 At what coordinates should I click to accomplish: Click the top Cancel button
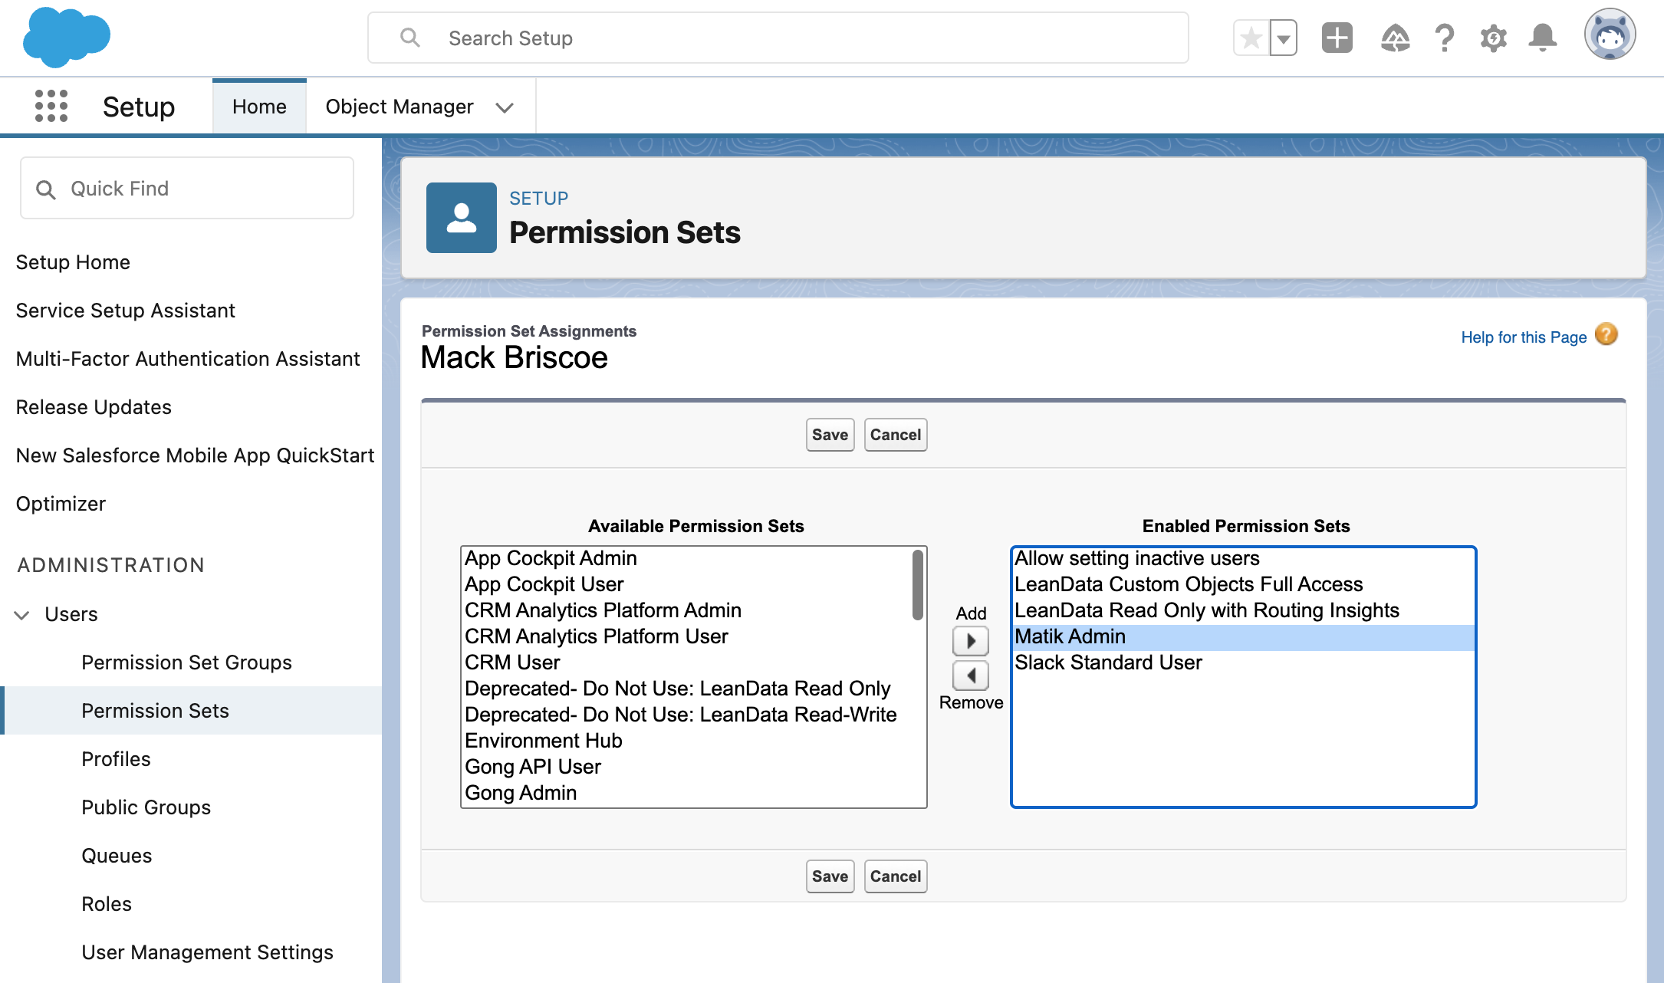pos(895,435)
